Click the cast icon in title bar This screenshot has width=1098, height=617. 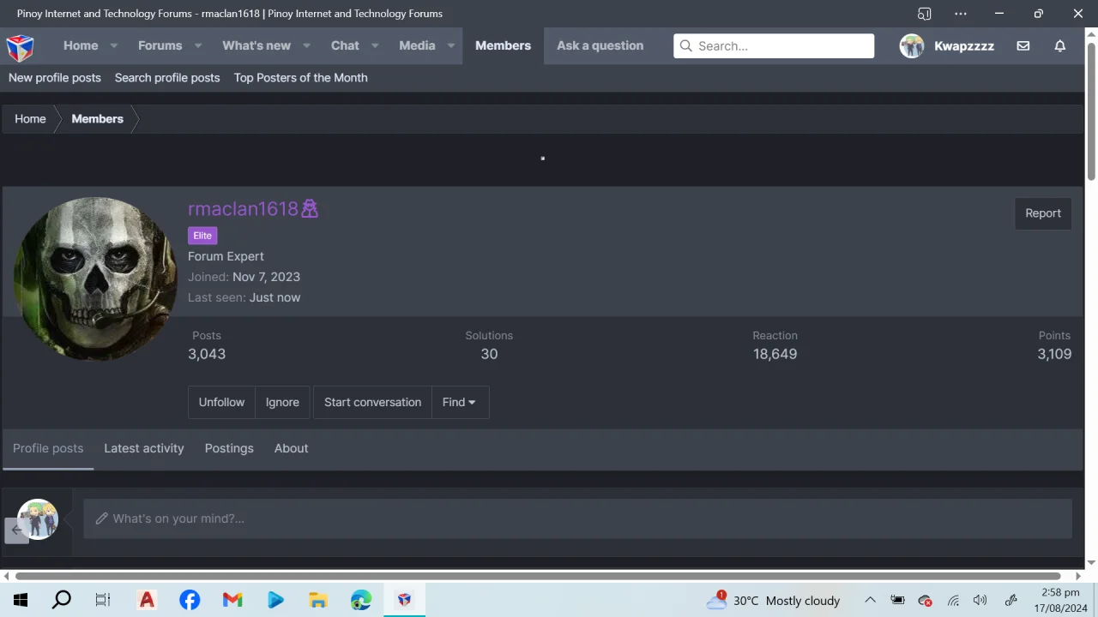click(924, 14)
